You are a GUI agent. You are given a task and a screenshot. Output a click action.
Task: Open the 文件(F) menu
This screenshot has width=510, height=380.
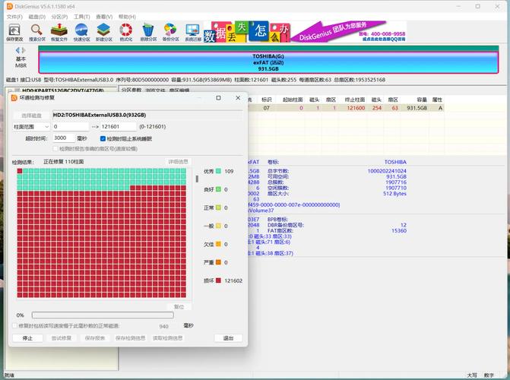click(x=14, y=17)
